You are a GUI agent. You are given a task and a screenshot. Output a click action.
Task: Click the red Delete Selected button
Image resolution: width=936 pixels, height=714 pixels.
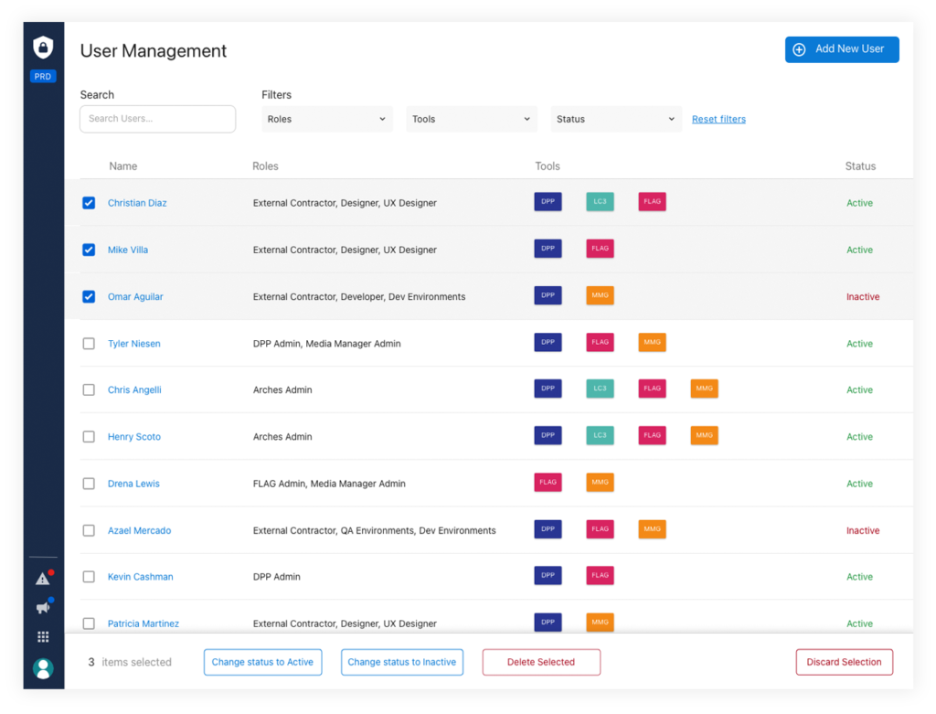[540, 662]
